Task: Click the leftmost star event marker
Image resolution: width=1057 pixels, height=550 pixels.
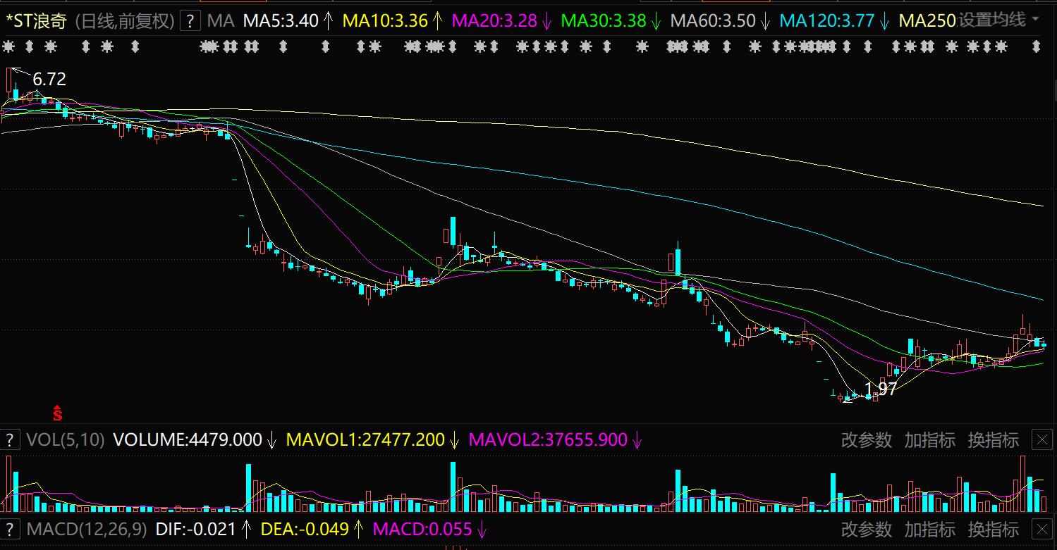Action: 9,47
